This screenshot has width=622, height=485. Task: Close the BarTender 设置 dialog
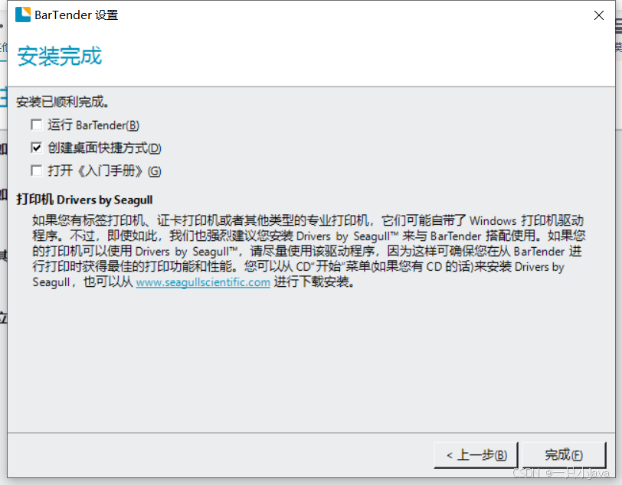click(x=599, y=15)
